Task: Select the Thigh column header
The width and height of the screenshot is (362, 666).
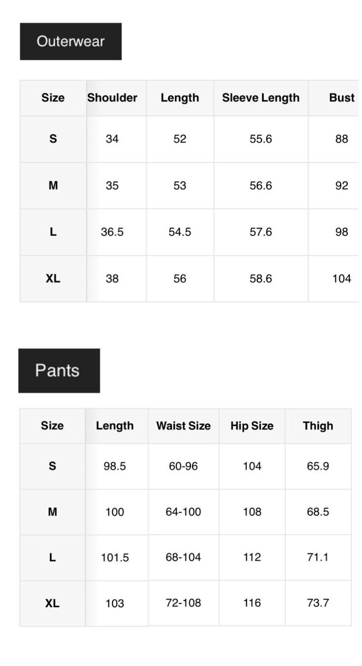Action: pyautogui.click(x=318, y=426)
